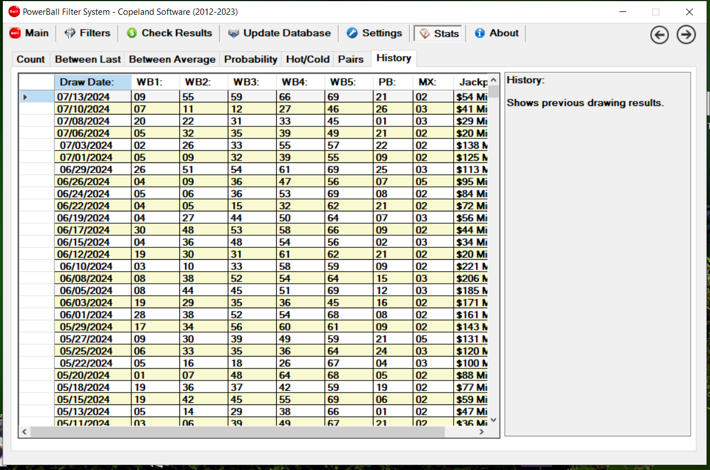
Task: Select the $221 jackpot cell
Action: 471,266
